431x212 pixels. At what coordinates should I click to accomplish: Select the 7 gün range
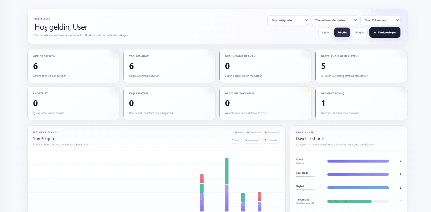point(325,32)
